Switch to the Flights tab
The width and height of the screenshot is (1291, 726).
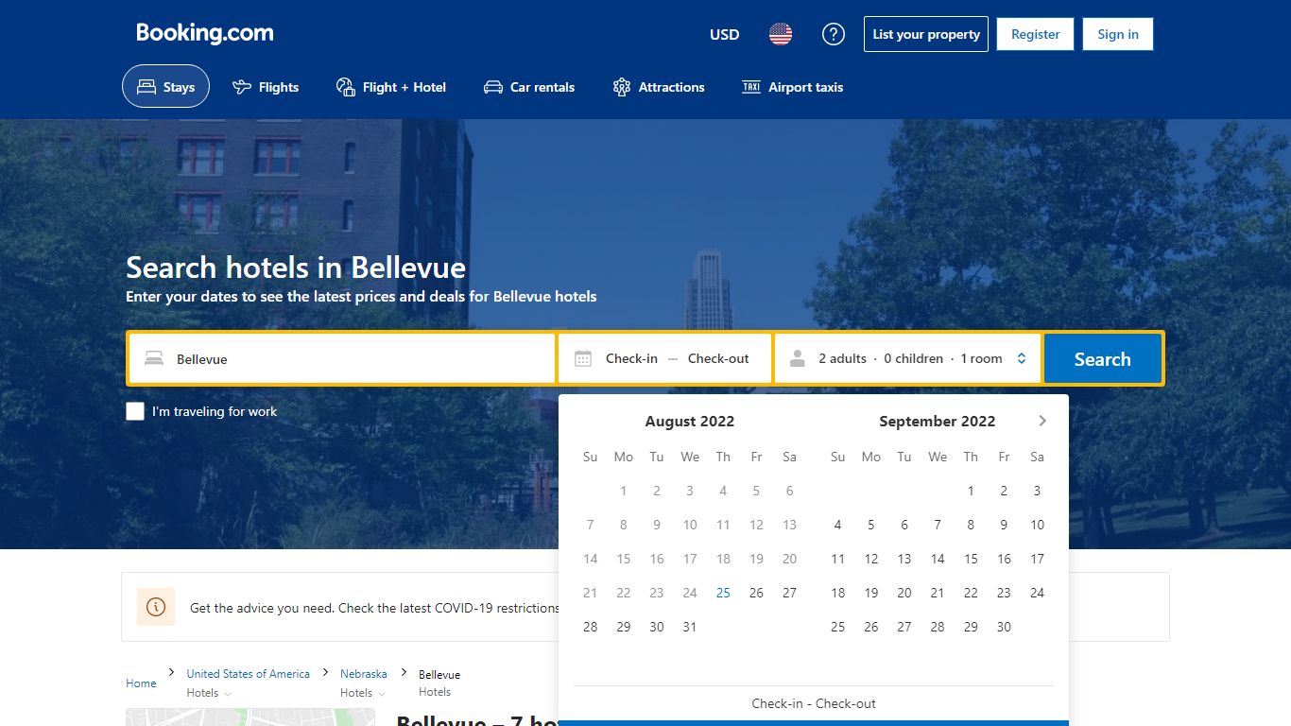coord(266,87)
